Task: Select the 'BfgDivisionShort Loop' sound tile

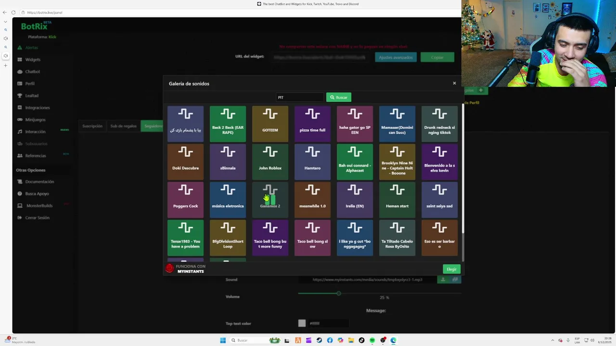Action: pos(228,237)
